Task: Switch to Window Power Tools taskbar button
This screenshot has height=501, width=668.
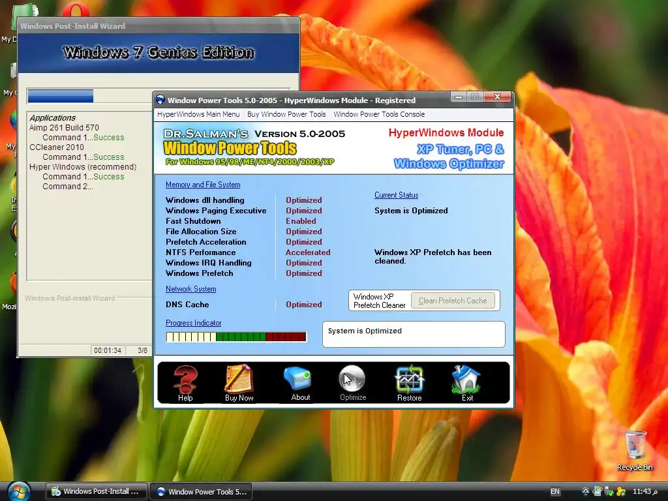Action: [x=202, y=492]
